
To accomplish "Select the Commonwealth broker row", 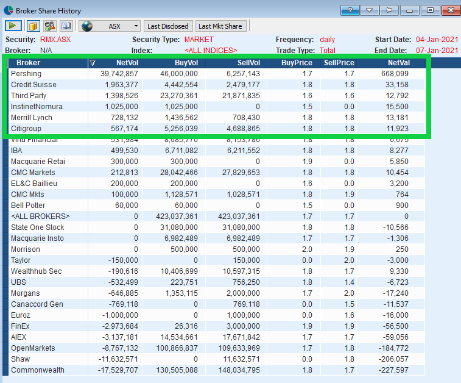I will coord(217,370).
